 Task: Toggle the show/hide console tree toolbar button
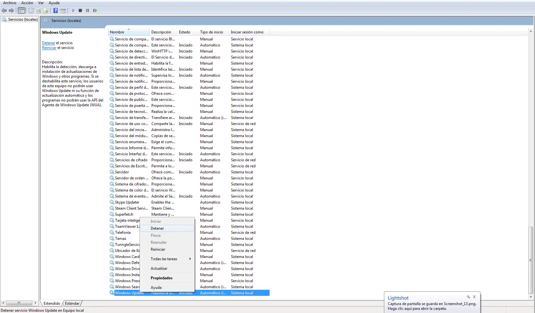coord(21,10)
